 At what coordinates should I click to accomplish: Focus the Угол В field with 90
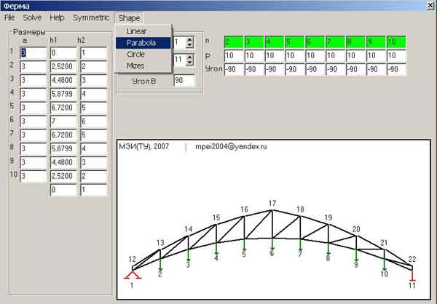point(184,81)
